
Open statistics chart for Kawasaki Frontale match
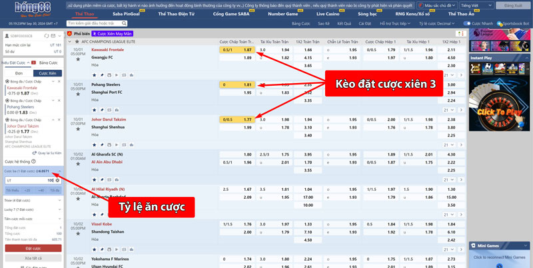131,75
